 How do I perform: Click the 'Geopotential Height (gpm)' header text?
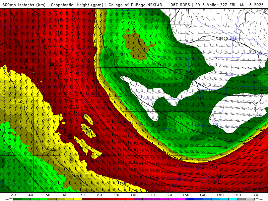[77, 5]
